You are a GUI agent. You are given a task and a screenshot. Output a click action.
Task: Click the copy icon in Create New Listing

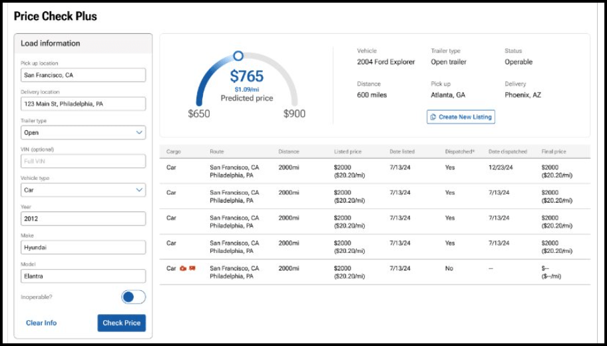pos(433,117)
